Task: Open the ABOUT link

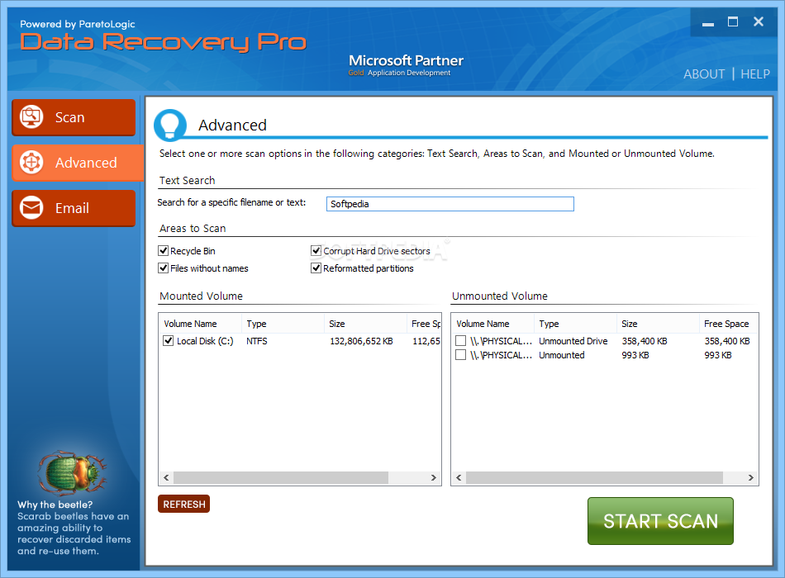Action: tap(704, 74)
